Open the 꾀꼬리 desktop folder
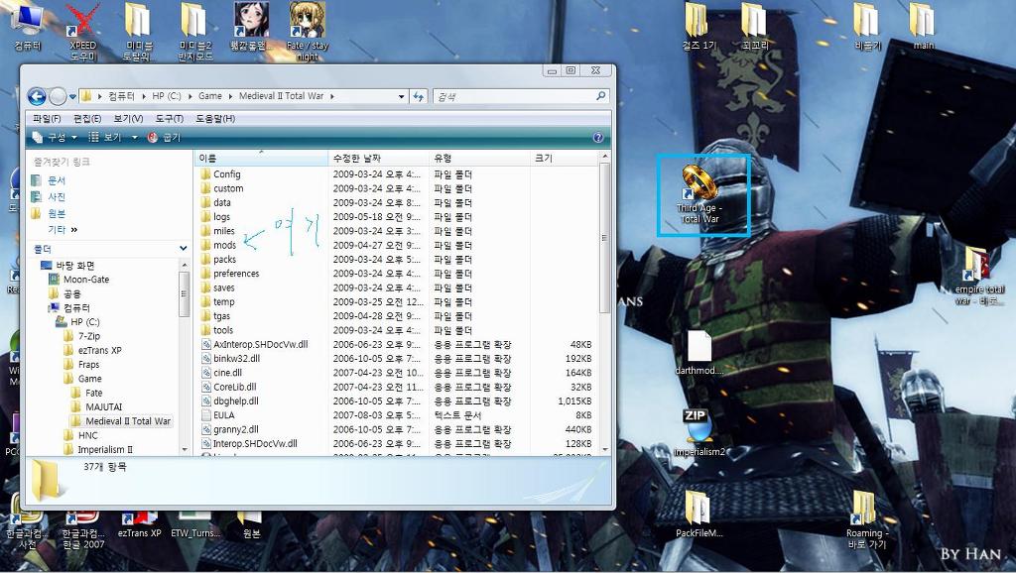1016x573 pixels. [x=754, y=27]
